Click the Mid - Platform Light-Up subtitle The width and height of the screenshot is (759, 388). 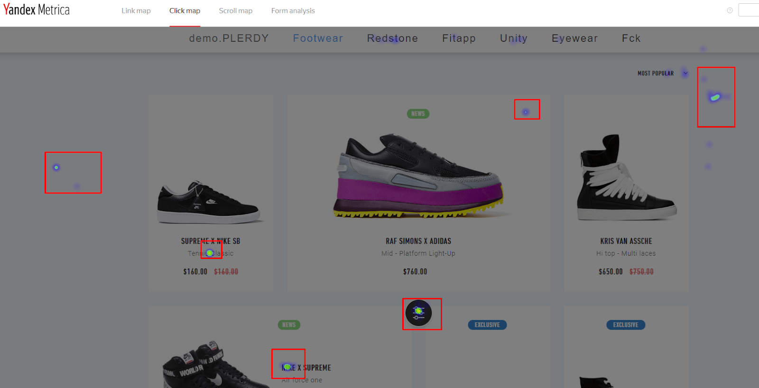click(x=418, y=253)
